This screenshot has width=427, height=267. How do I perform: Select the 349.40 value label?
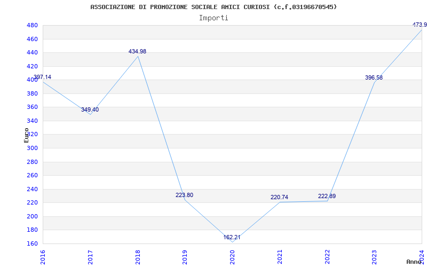click(x=90, y=110)
